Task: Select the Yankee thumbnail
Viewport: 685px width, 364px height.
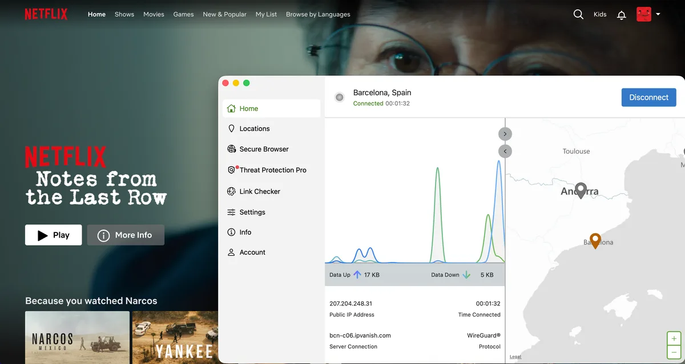Action: (175, 337)
